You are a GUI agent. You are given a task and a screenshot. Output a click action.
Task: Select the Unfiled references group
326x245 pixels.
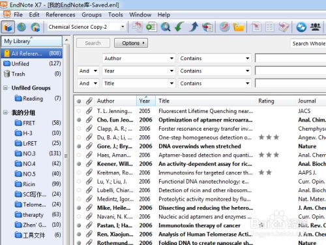pos(32,63)
